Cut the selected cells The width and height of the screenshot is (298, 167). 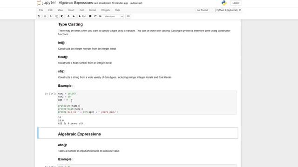click(x=51, y=16)
